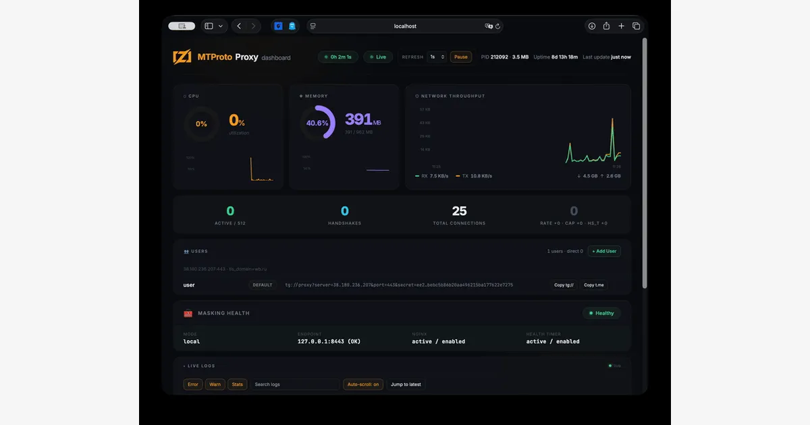Click the Handshakes counter
Image resolution: width=810 pixels, height=425 pixels.
[x=345, y=215]
